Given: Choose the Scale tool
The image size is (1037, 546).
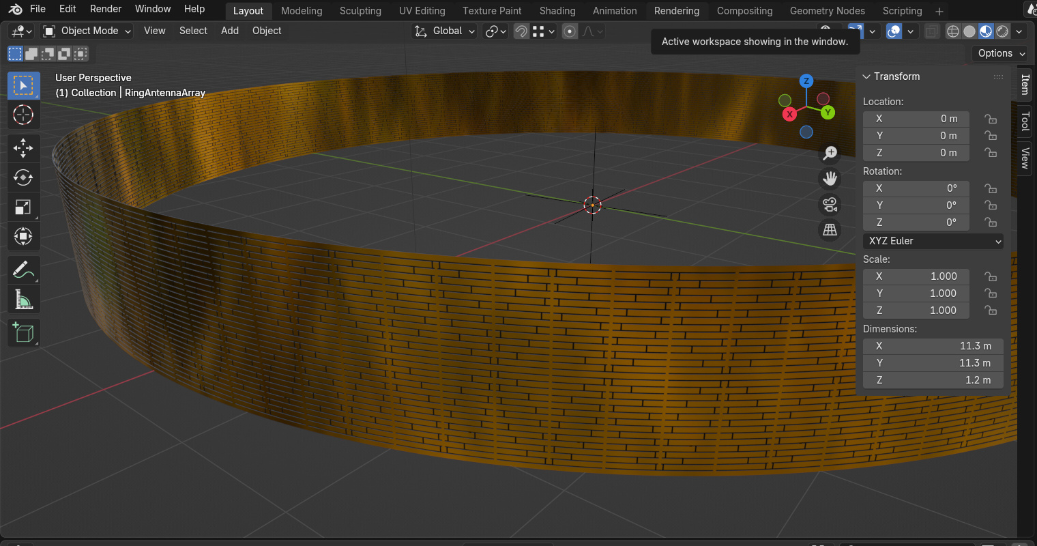Looking at the screenshot, I should pos(23,207).
